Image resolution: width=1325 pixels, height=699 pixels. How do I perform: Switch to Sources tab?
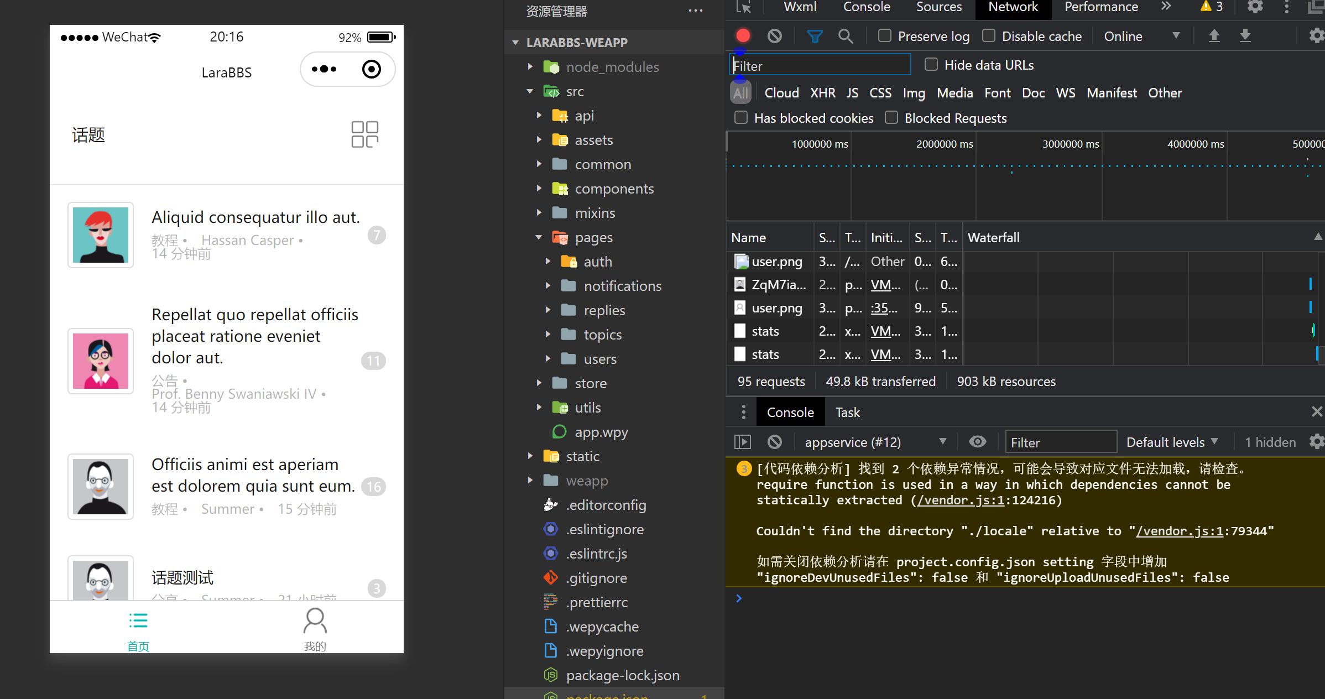[x=939, y=7]
